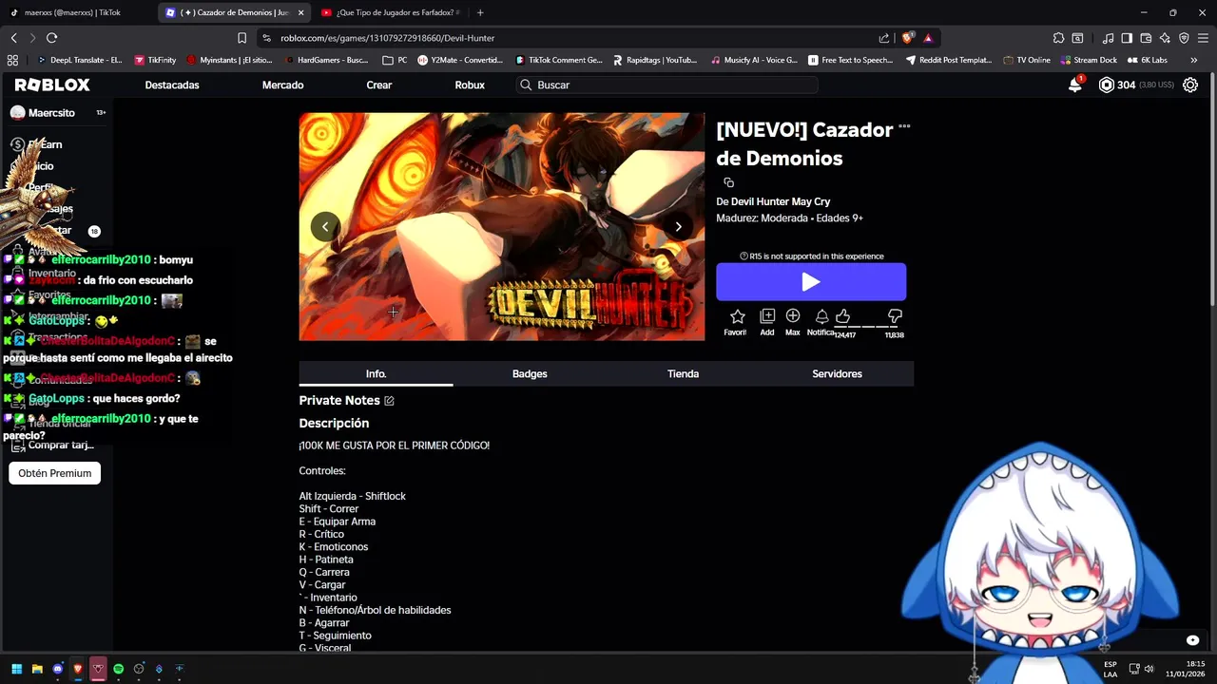Open the Brave Wallet icon

[x=1146, y=38]
